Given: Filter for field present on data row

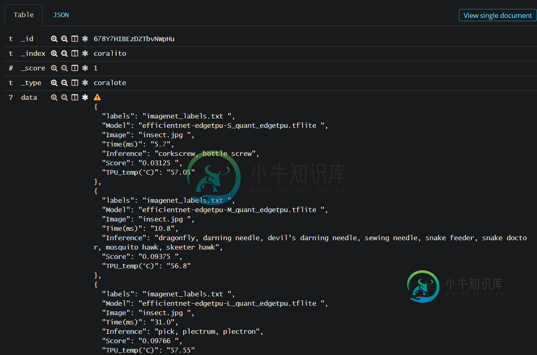Looking at the screenshot, I should (x=85, y=97).
